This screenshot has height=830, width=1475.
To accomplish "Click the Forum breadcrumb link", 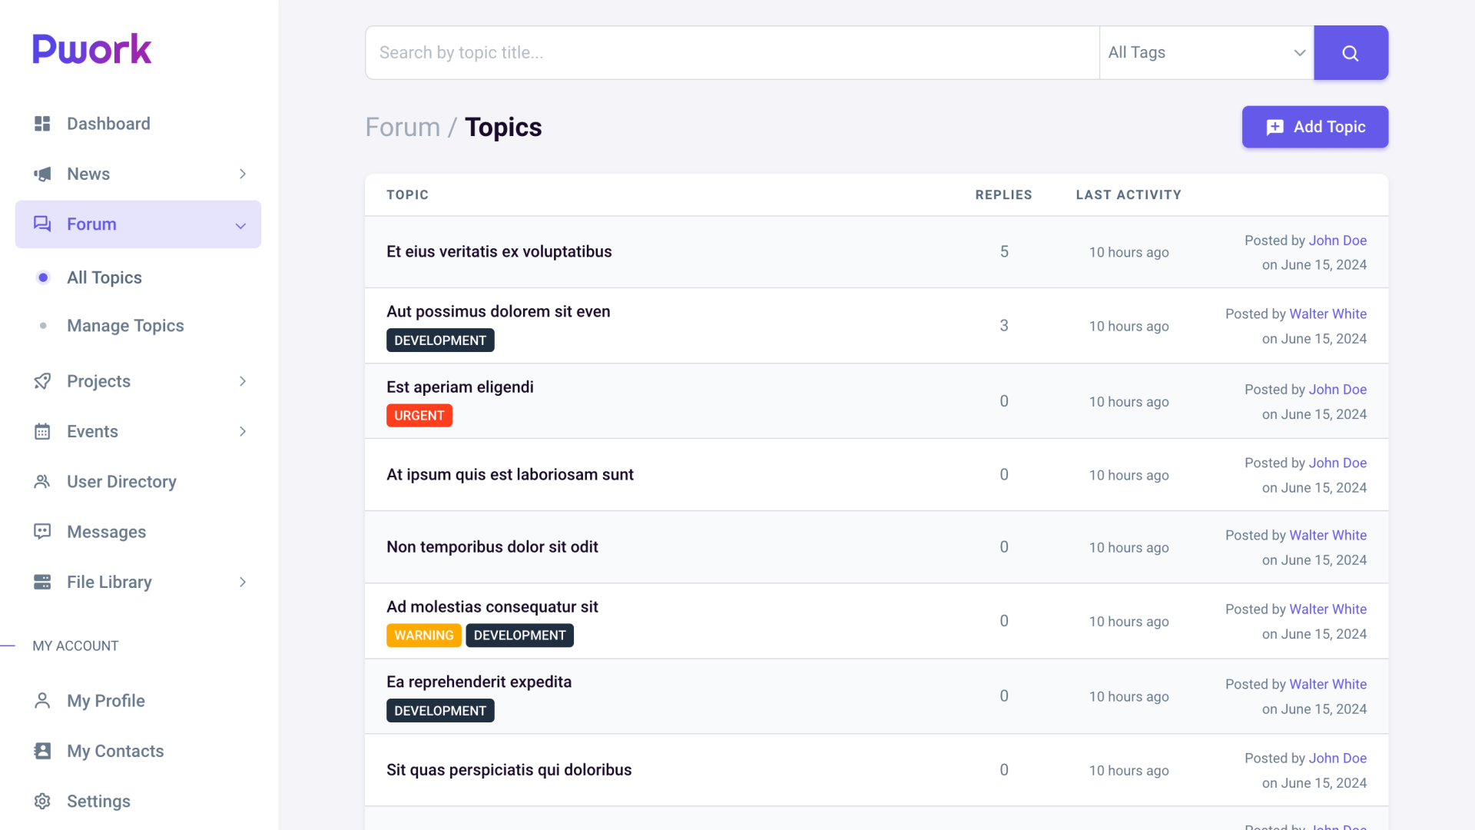I will coord(403,127).
